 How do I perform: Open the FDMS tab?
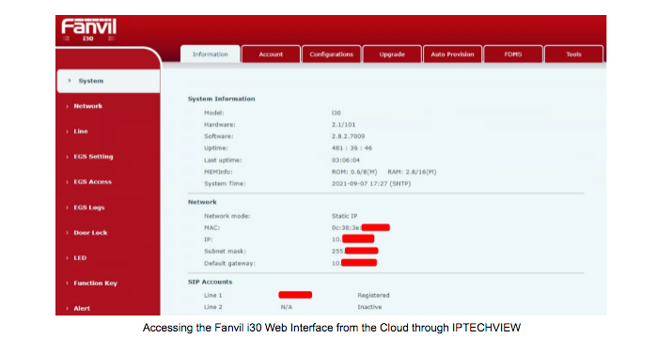513,54
